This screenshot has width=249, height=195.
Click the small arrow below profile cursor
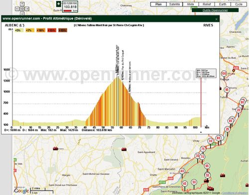(201, 132)
